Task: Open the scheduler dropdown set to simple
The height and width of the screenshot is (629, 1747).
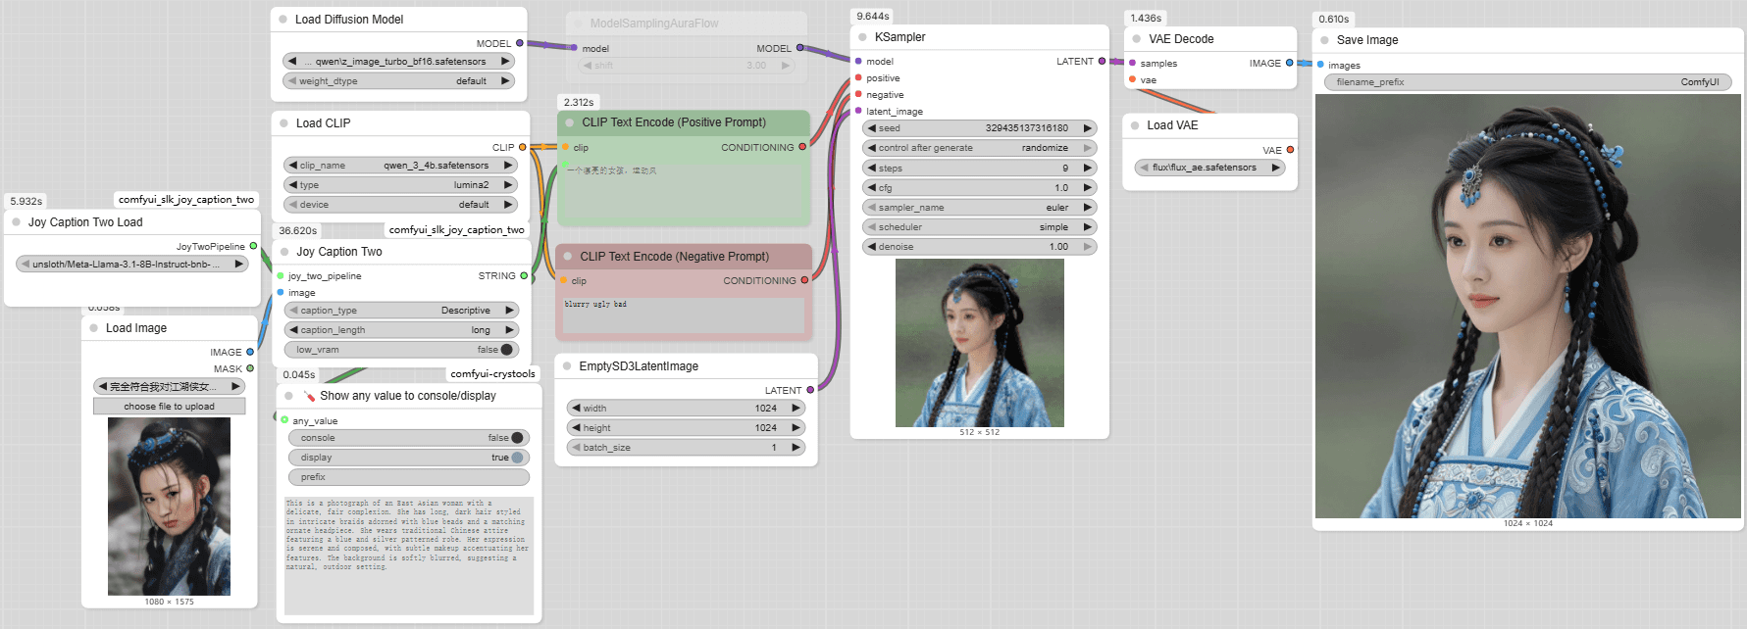Action: click(x=979, y=227)
